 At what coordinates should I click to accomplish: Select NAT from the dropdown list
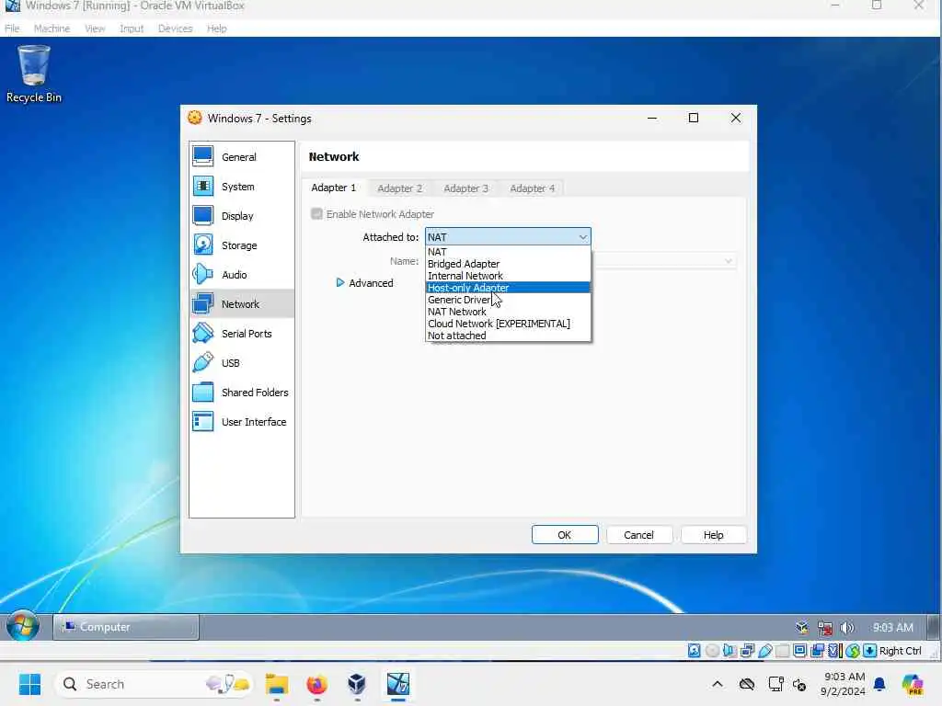pos(508,252)
